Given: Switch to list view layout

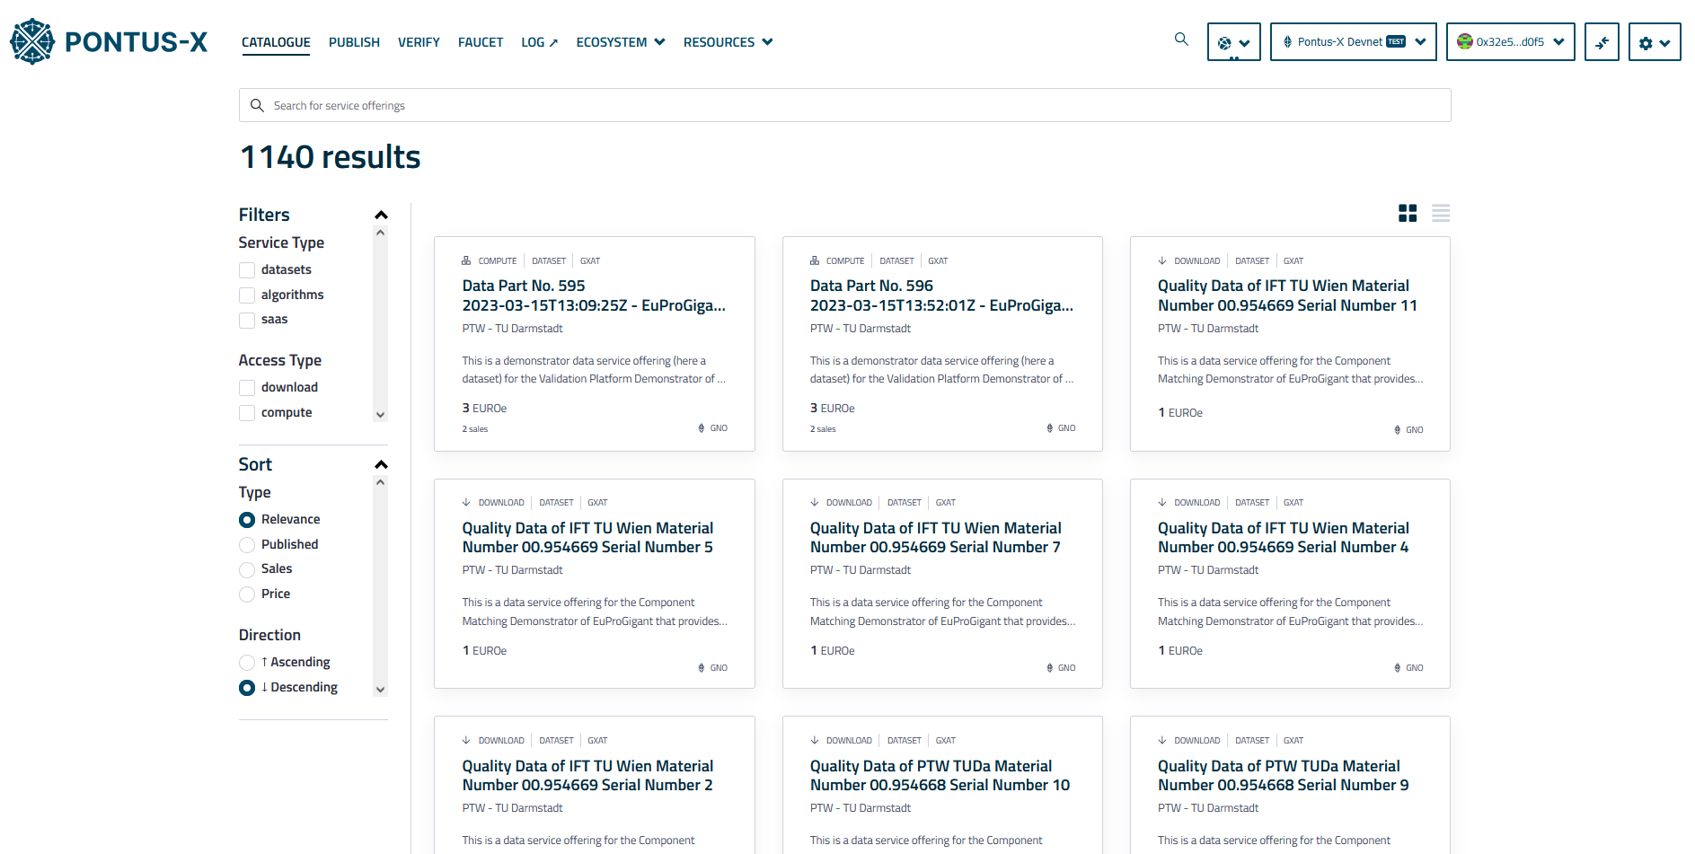Looking at the screenshot, I should (x=1441, y=213).
